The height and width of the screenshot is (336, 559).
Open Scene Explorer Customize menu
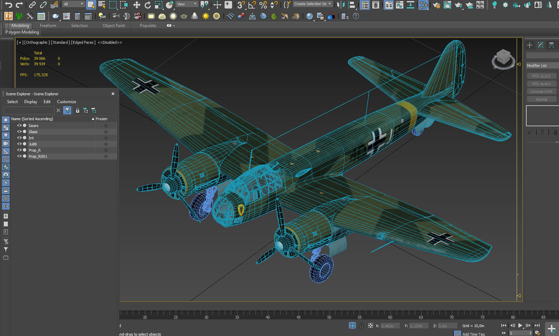click(67, 102)
